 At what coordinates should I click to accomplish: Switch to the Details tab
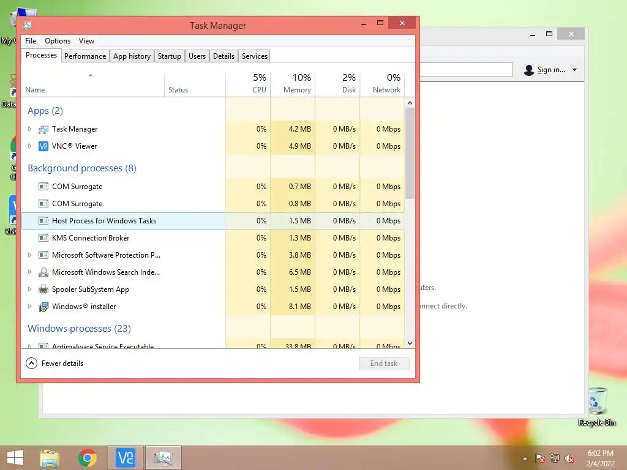click(x=223, y=56)
